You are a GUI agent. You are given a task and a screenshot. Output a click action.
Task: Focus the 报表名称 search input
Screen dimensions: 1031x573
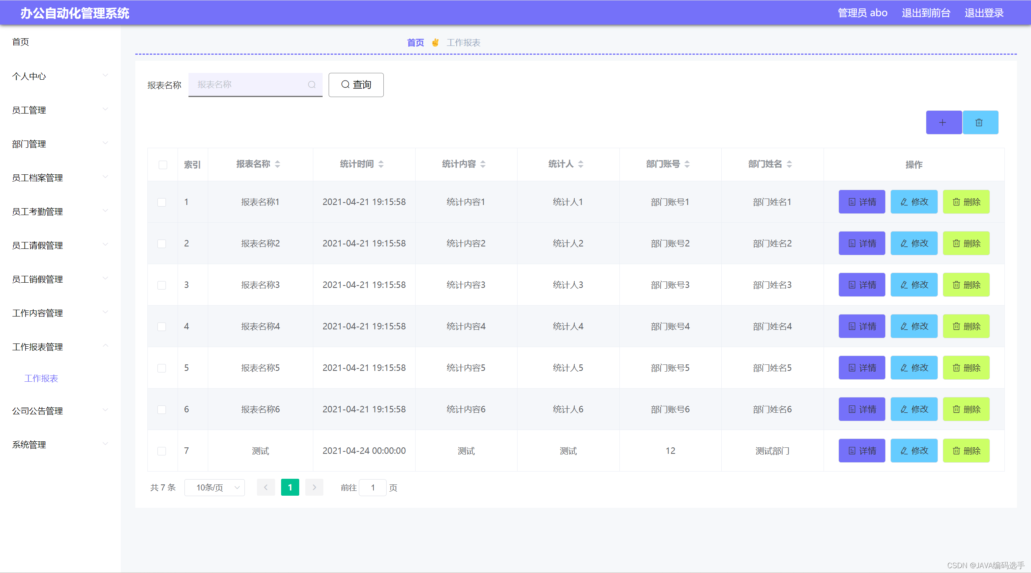[255, 85]
